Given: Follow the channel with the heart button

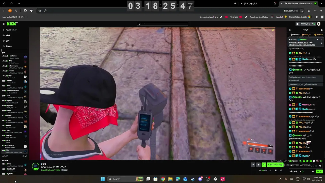Looking at the screenshot, I should tap(258, 165).
